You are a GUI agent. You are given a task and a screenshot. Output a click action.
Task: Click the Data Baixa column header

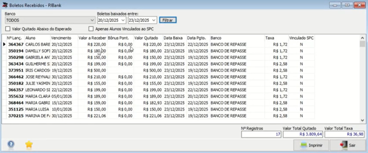pos(175,38)
